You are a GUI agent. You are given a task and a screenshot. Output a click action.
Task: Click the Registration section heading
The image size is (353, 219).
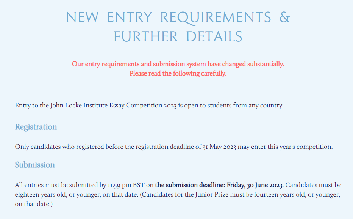36,127
